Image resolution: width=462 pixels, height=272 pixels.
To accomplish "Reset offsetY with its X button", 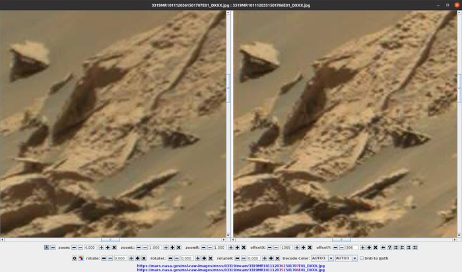I will pos(376,248).
